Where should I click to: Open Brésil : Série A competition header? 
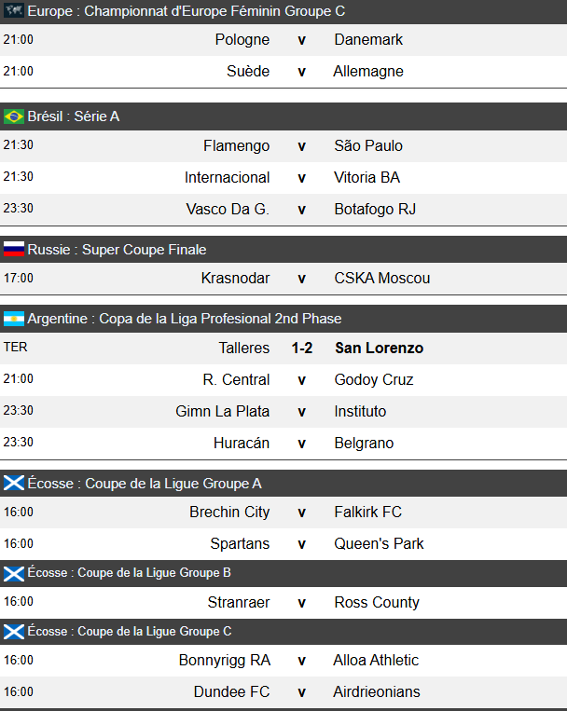[x=74, y=116]
